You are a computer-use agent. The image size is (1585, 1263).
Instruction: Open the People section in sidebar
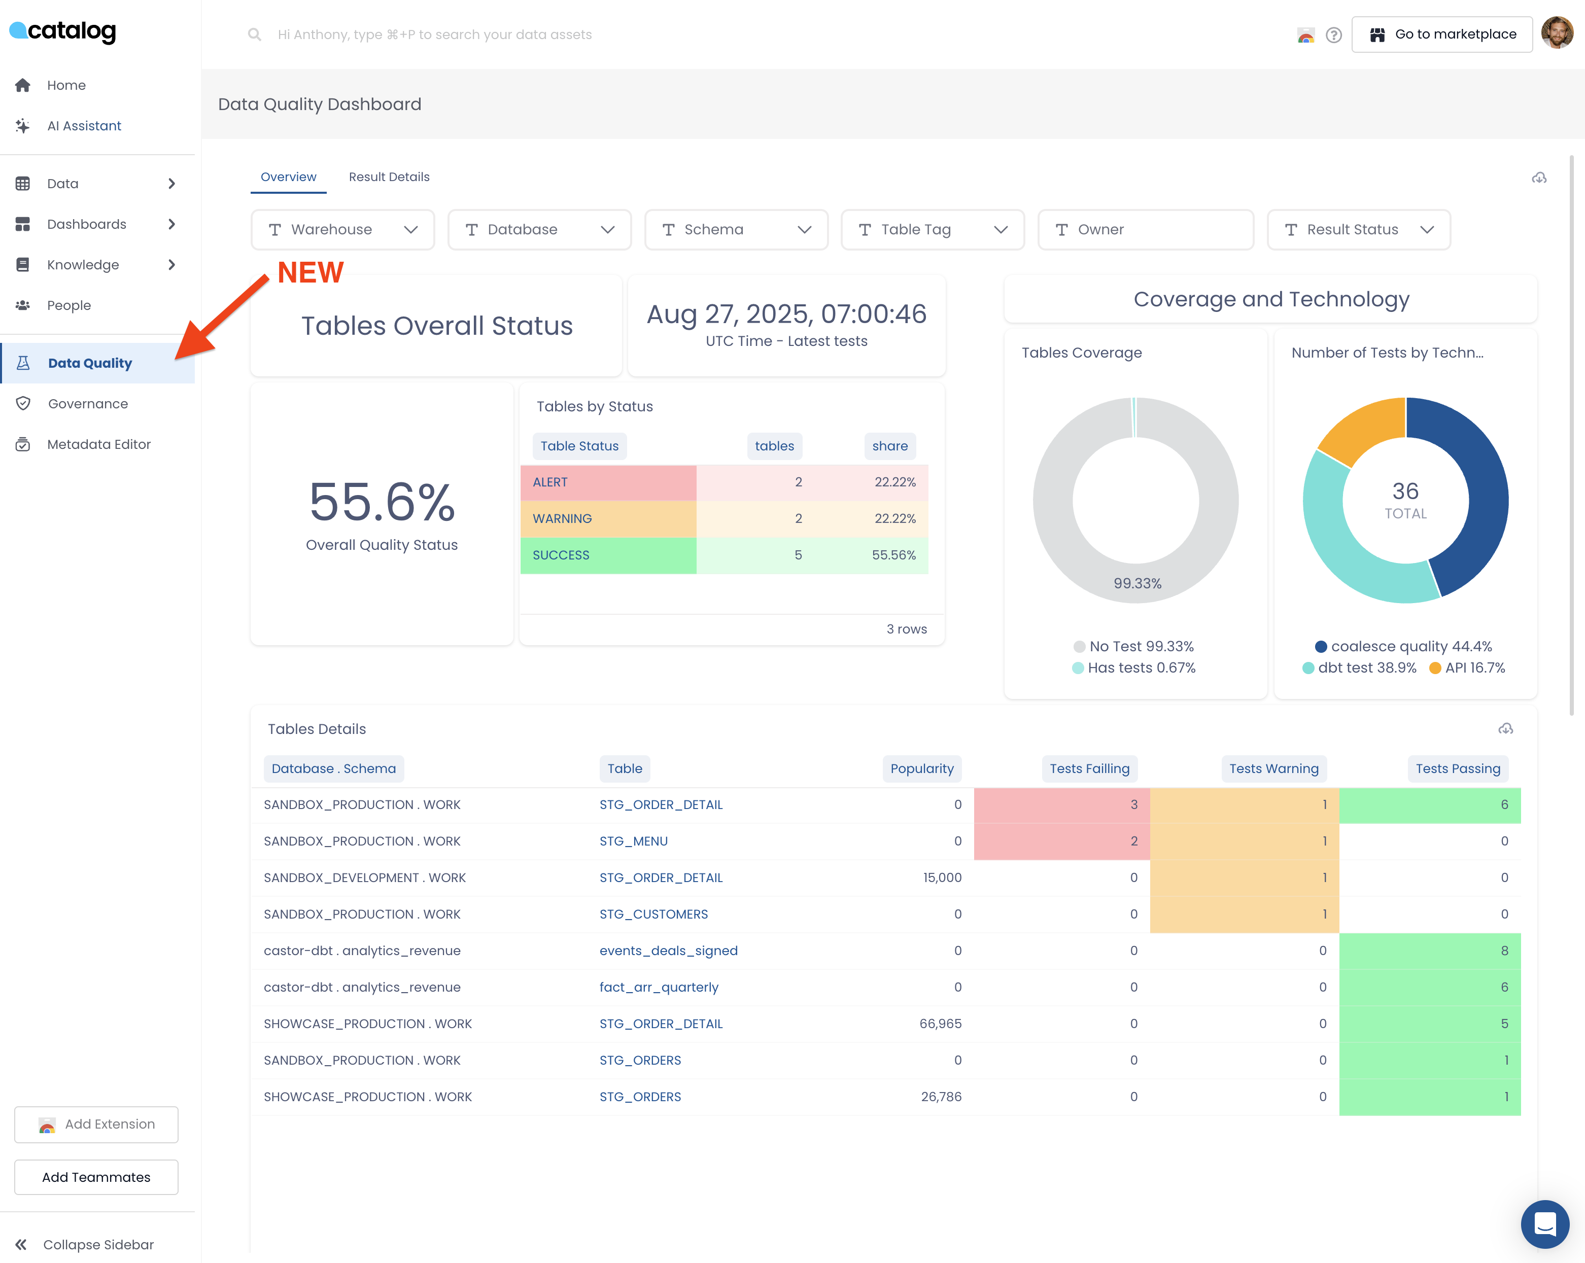[69, 305]
